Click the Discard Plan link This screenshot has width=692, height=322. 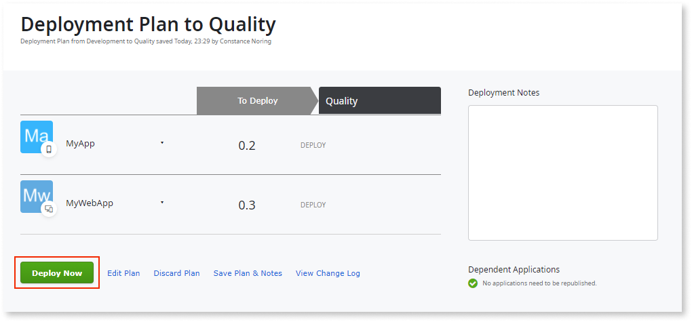coord(176,273)
